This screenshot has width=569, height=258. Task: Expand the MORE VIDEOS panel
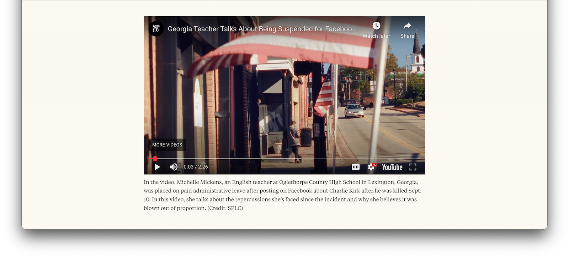pyautogui.click(x=167, y=145)
